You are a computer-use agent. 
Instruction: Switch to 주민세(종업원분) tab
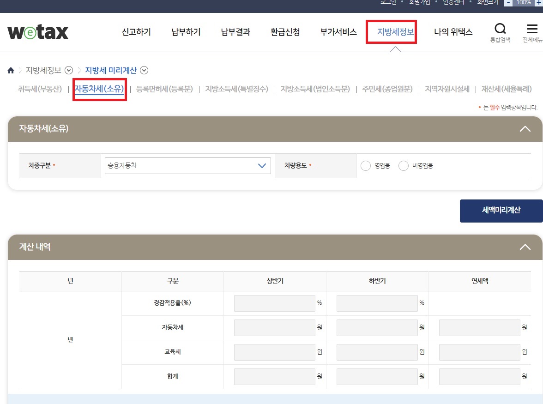click(x=387, y=89)
